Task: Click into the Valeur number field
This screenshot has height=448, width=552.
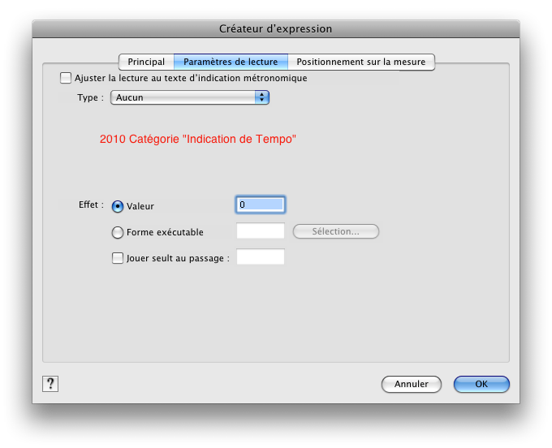Action: pos(260,205)
